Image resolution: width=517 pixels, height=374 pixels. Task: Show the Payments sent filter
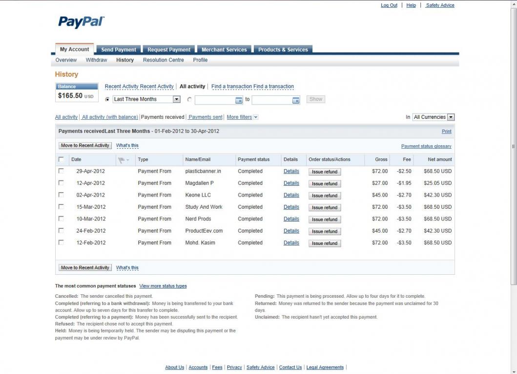pyautogui.click(x=206, y=117)
